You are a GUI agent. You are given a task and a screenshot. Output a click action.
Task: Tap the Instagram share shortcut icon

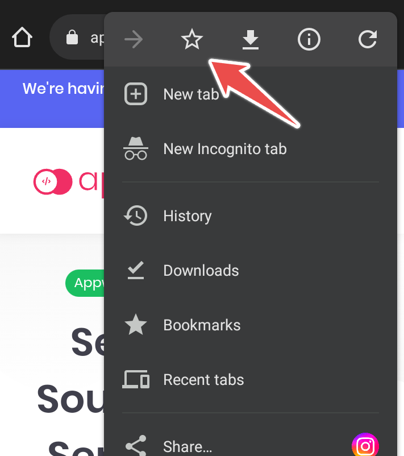(365, 446)
